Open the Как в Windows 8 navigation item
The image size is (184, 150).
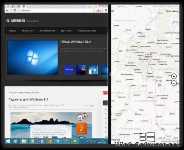tap(47, 31)
